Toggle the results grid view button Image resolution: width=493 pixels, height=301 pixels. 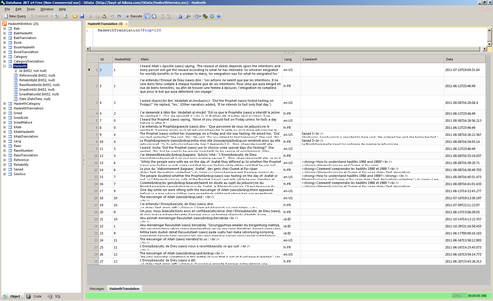pos(147,16)
